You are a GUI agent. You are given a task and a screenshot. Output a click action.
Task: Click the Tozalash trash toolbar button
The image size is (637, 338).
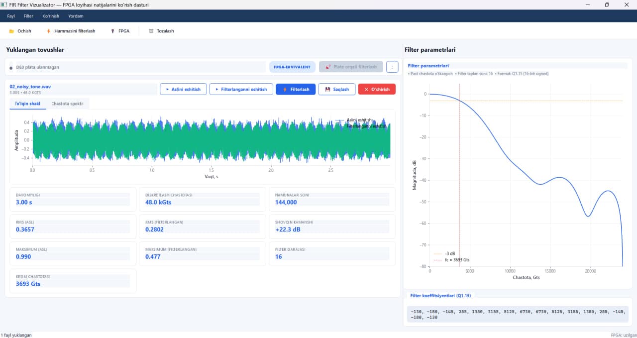point(161,31)
